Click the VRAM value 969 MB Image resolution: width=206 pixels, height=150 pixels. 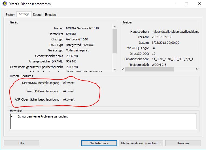pos(71,61)
